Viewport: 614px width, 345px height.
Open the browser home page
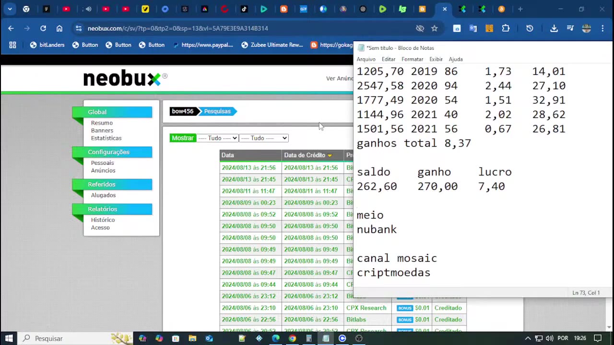[x=59, y=28]
